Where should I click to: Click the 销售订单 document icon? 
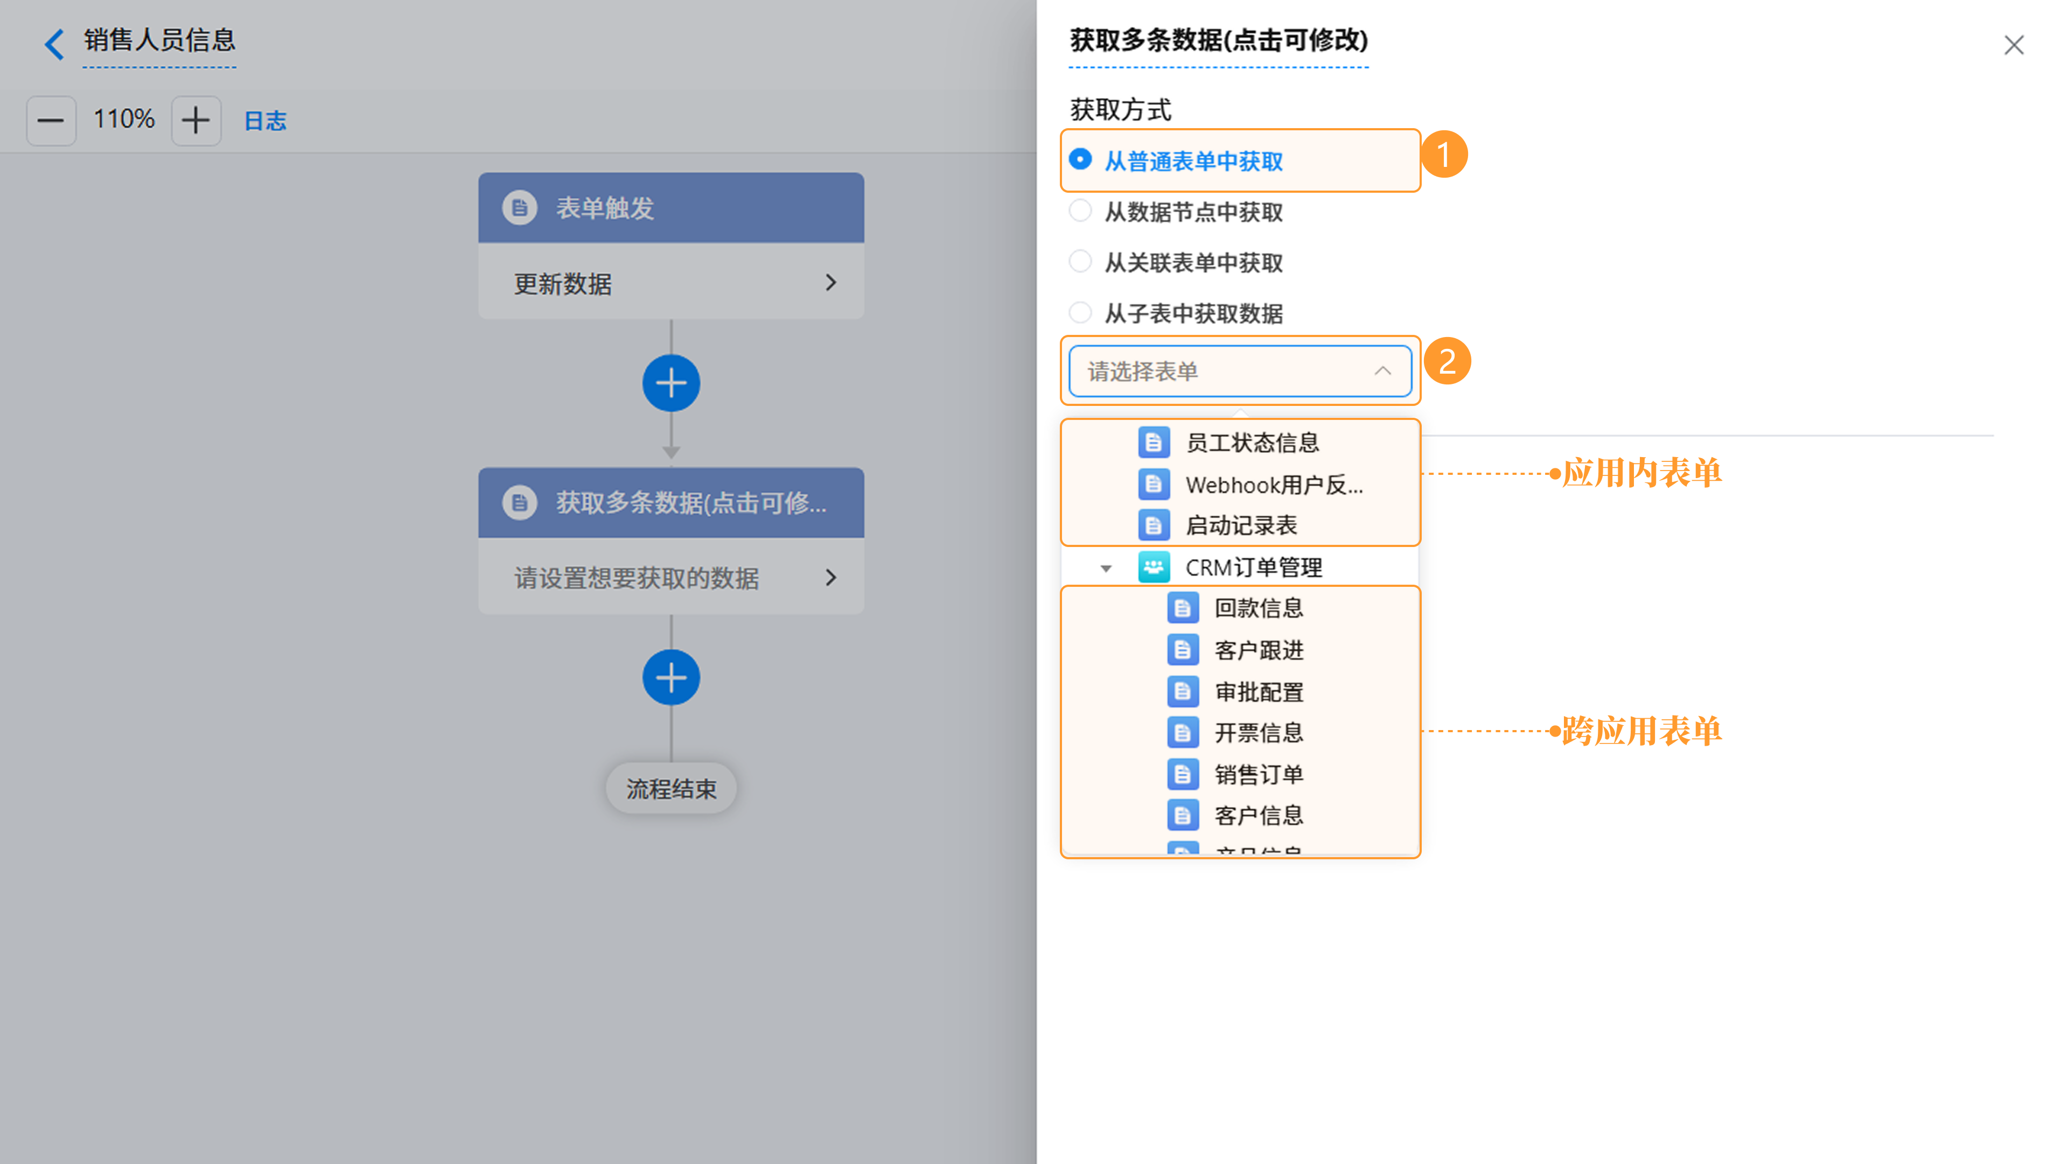[1183, 774]
